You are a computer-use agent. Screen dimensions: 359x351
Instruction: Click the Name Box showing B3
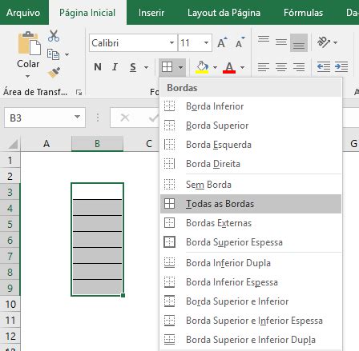point(45,118)
